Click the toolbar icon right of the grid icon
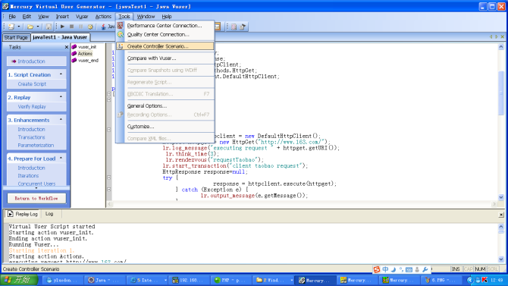 (x=243, y=27)
